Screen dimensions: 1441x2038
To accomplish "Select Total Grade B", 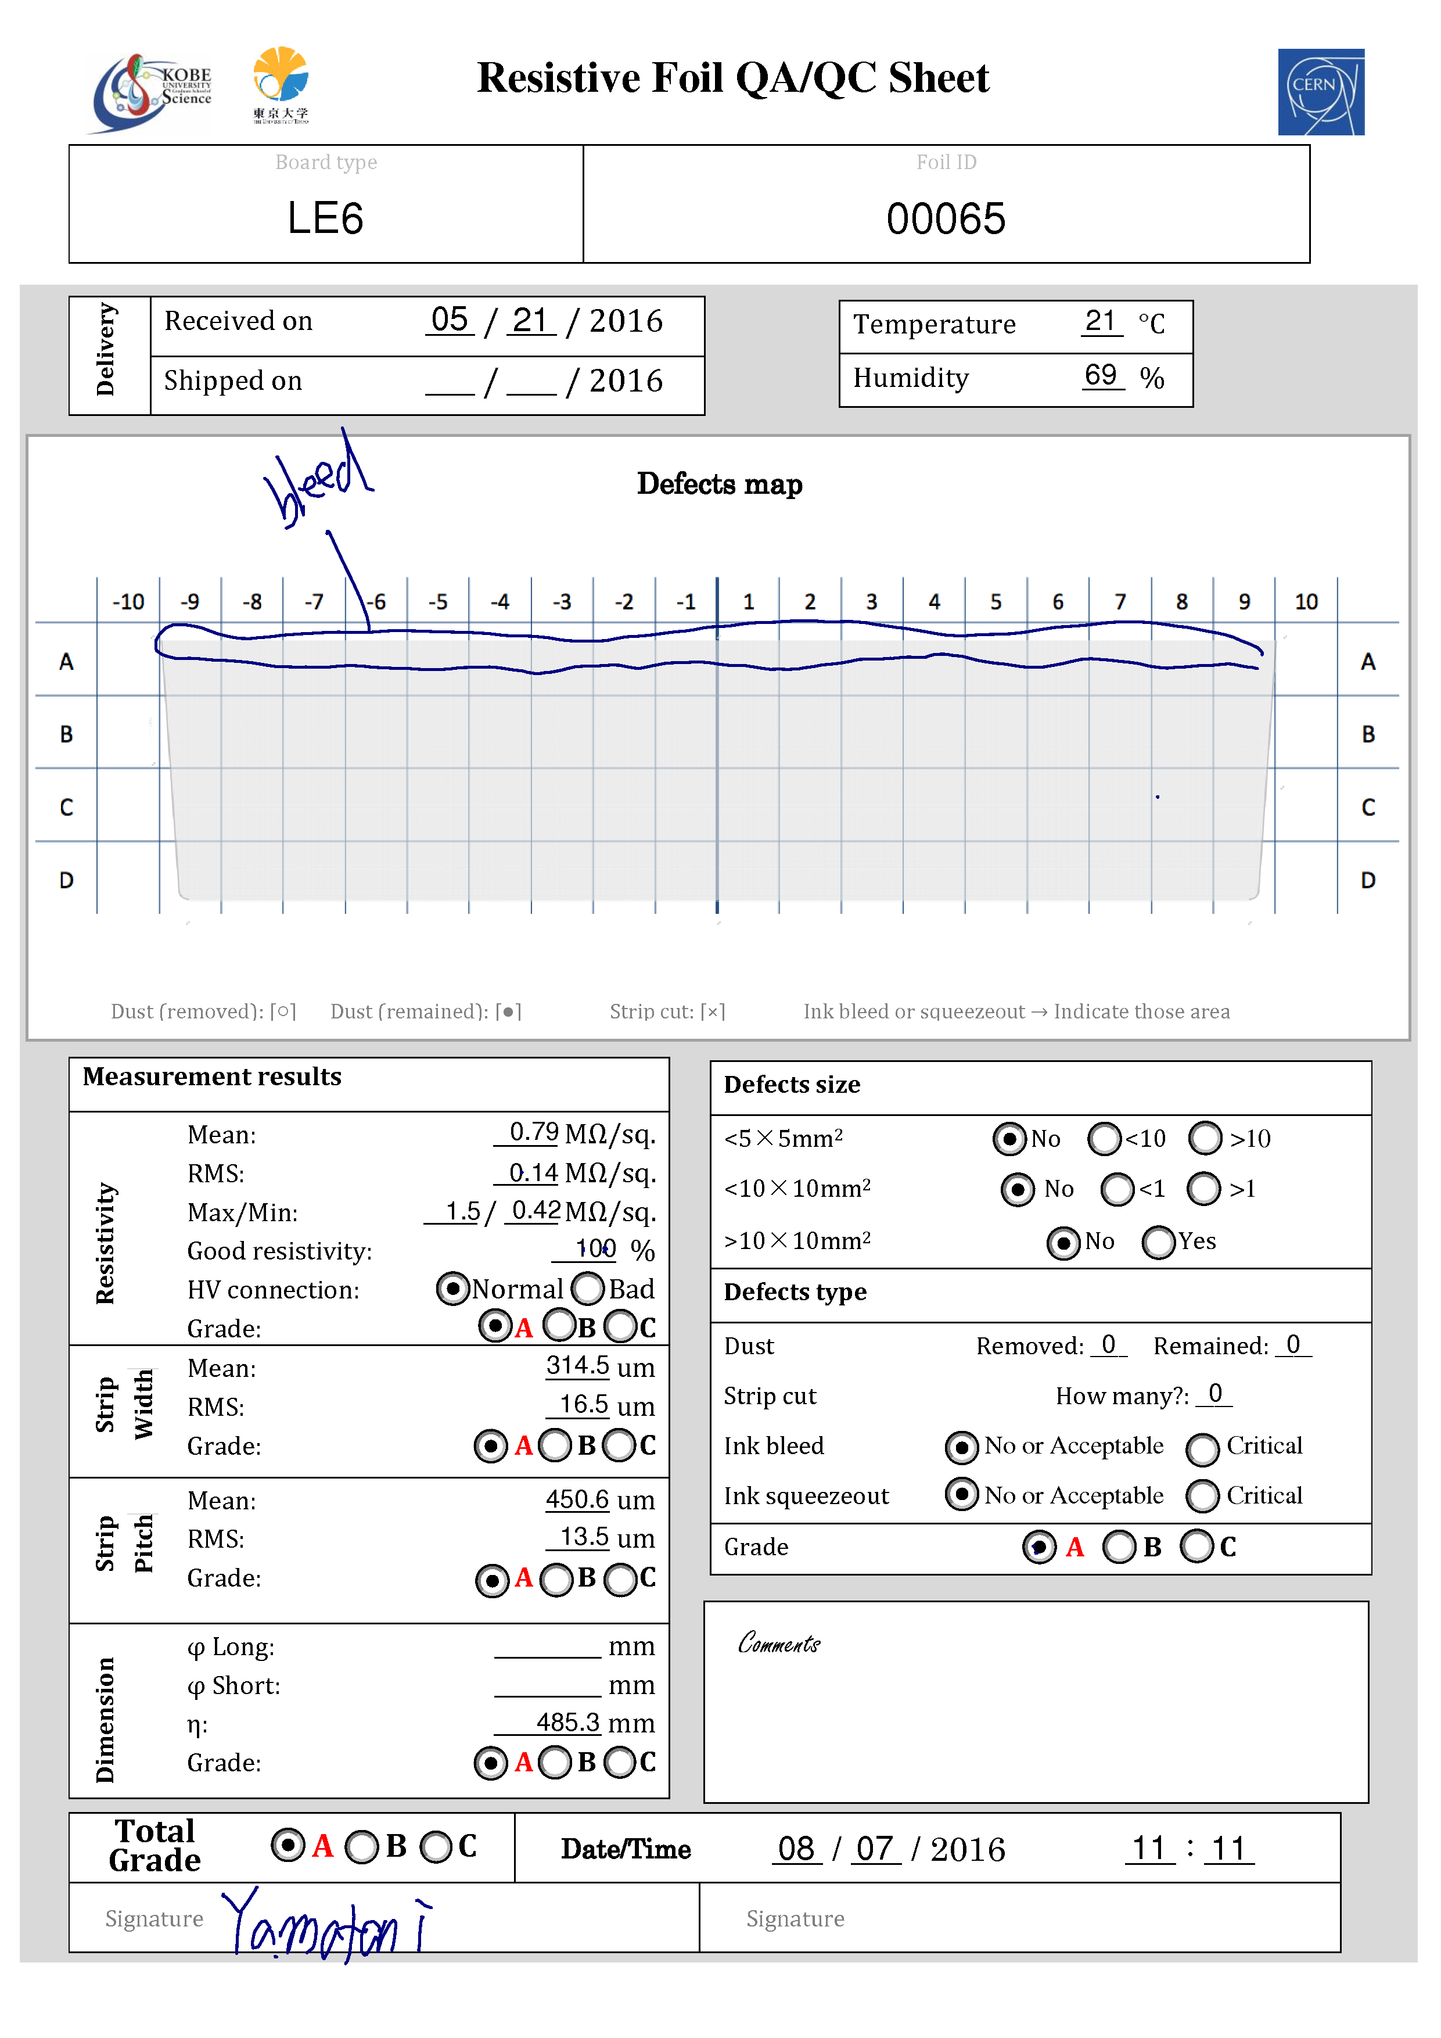I will tap(362, 1847).
